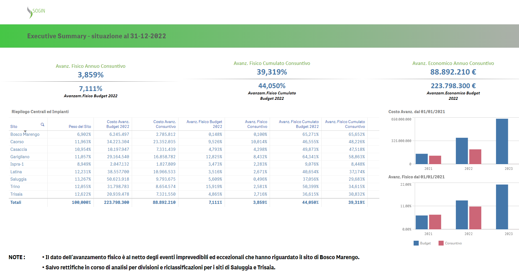519x277 pixels.
Task: Click the 2022 Consuntivo bar in Costo chart
Action: pyautogui.click(x=475, y=157)
